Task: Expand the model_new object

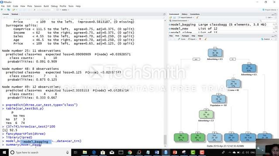Action: [170, 29]
